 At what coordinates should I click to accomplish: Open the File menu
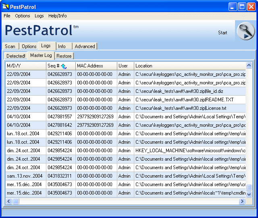(7, 16)
